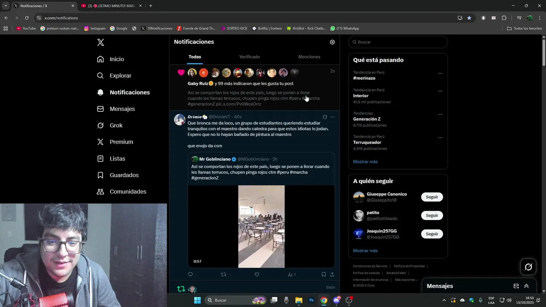Share Drimie's post
546x307 pixels.
point(332,275)
